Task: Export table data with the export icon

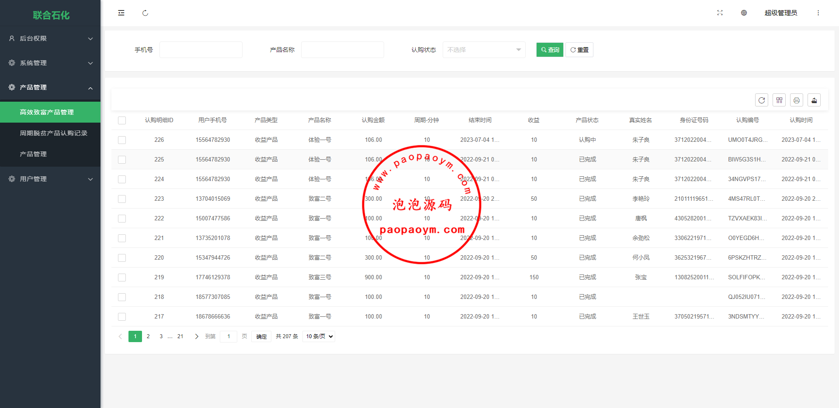Action: pos(814,100)
